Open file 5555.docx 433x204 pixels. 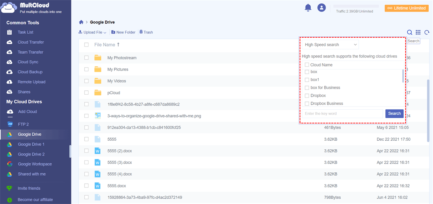click(x=117, y=186)
